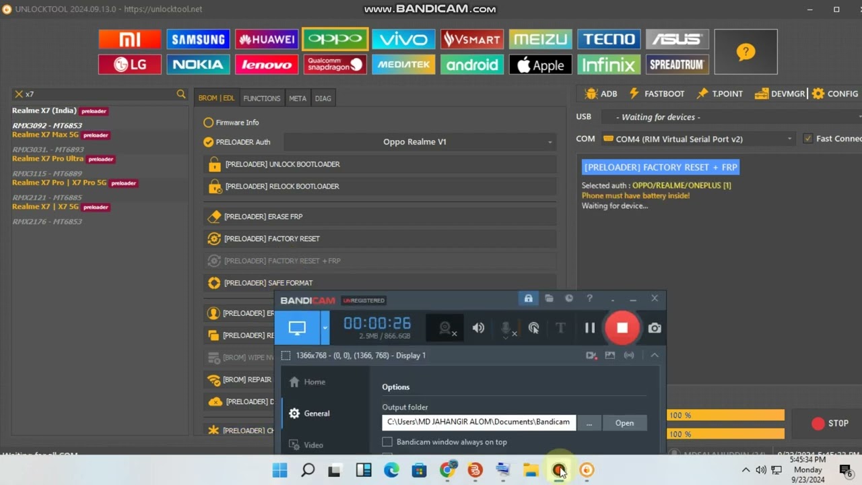Image resolution: width=862 pixels, height=485 pixels.
Task: Select the Xiaomi MI brand logo
Action: (x=130, y=39)
